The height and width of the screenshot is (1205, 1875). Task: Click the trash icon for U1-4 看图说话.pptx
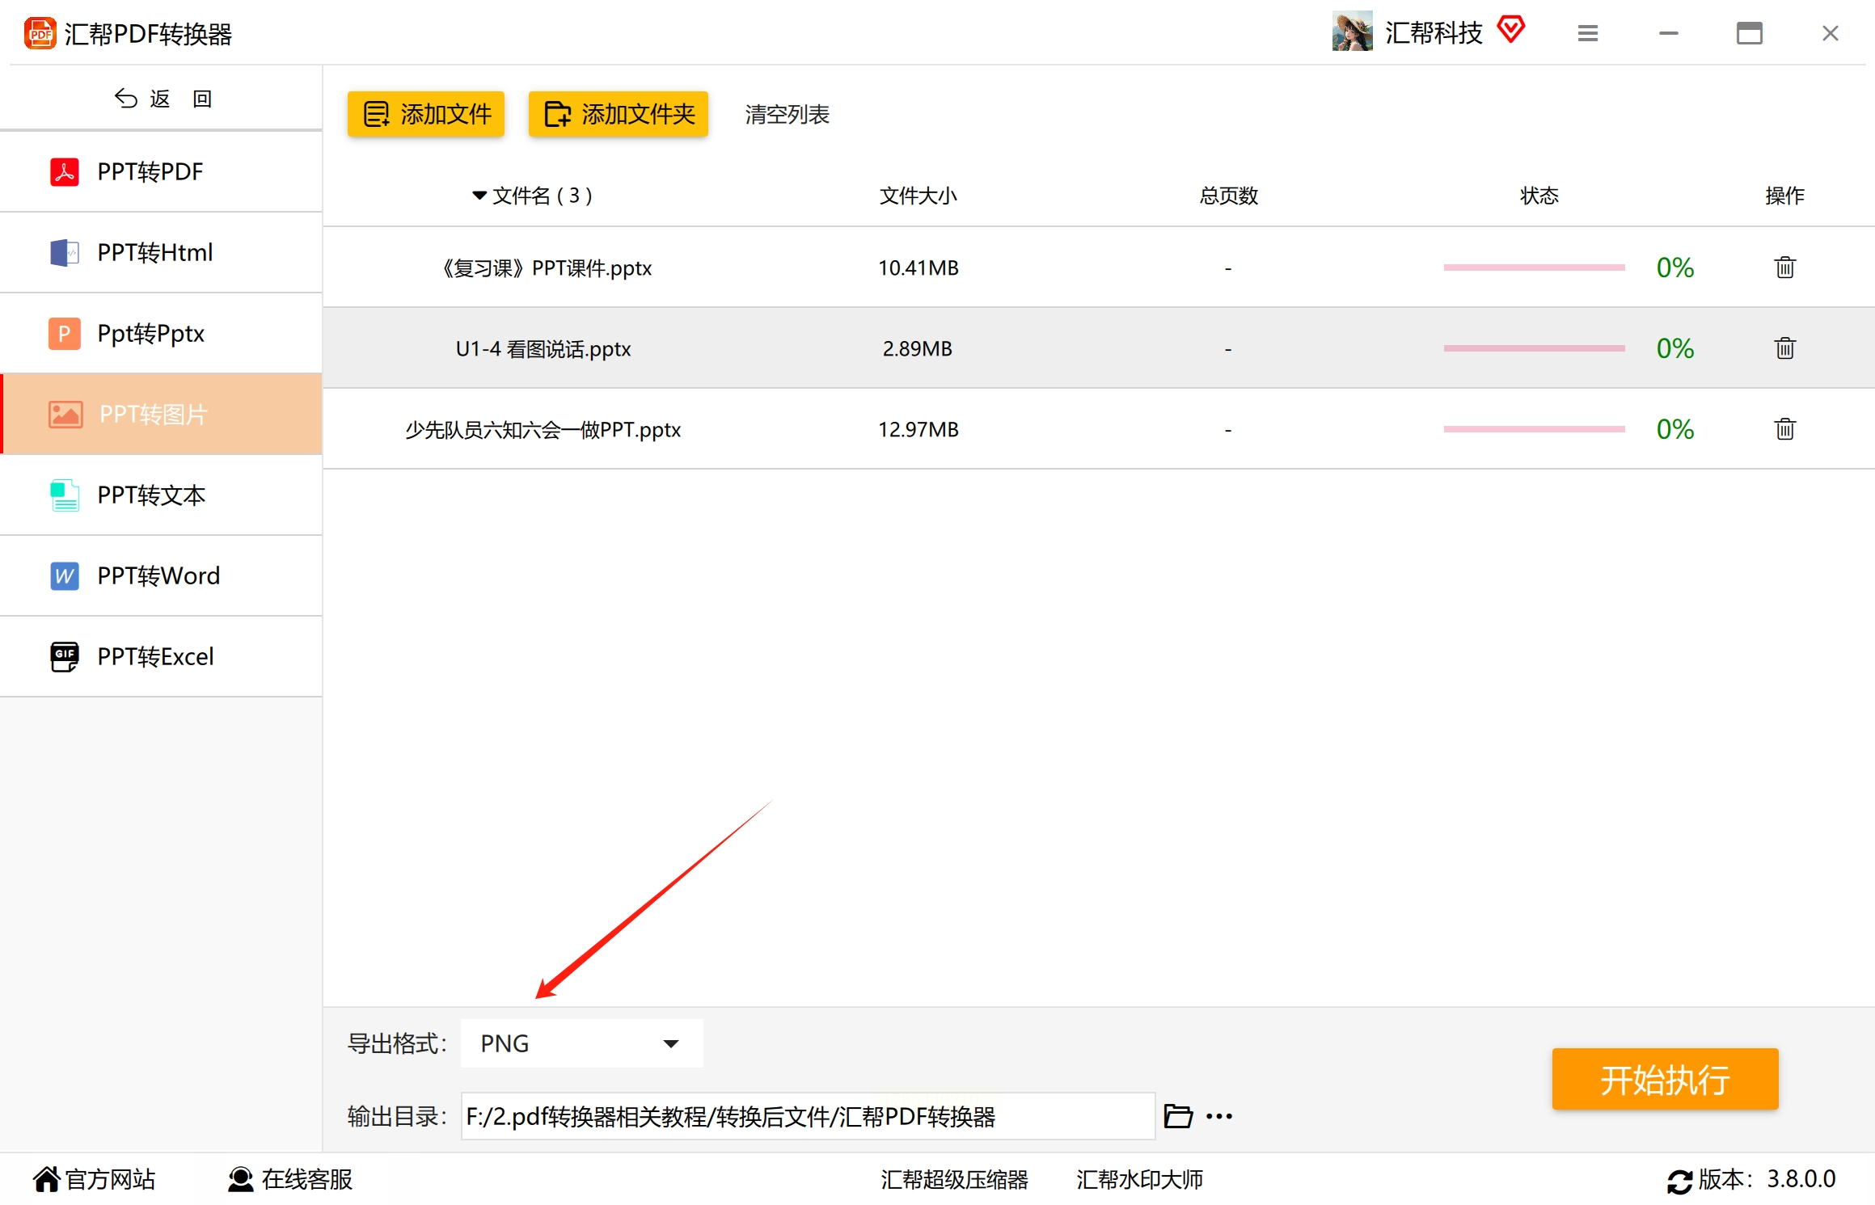1784,348
